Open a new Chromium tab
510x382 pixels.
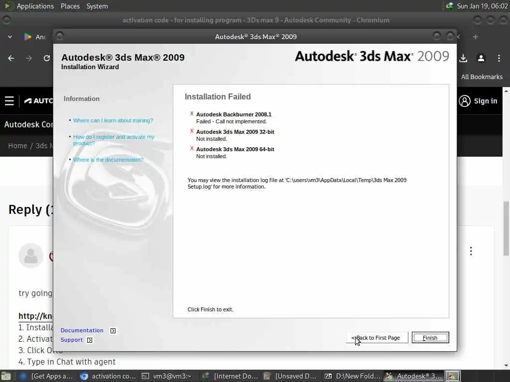[x=475, y=37]
